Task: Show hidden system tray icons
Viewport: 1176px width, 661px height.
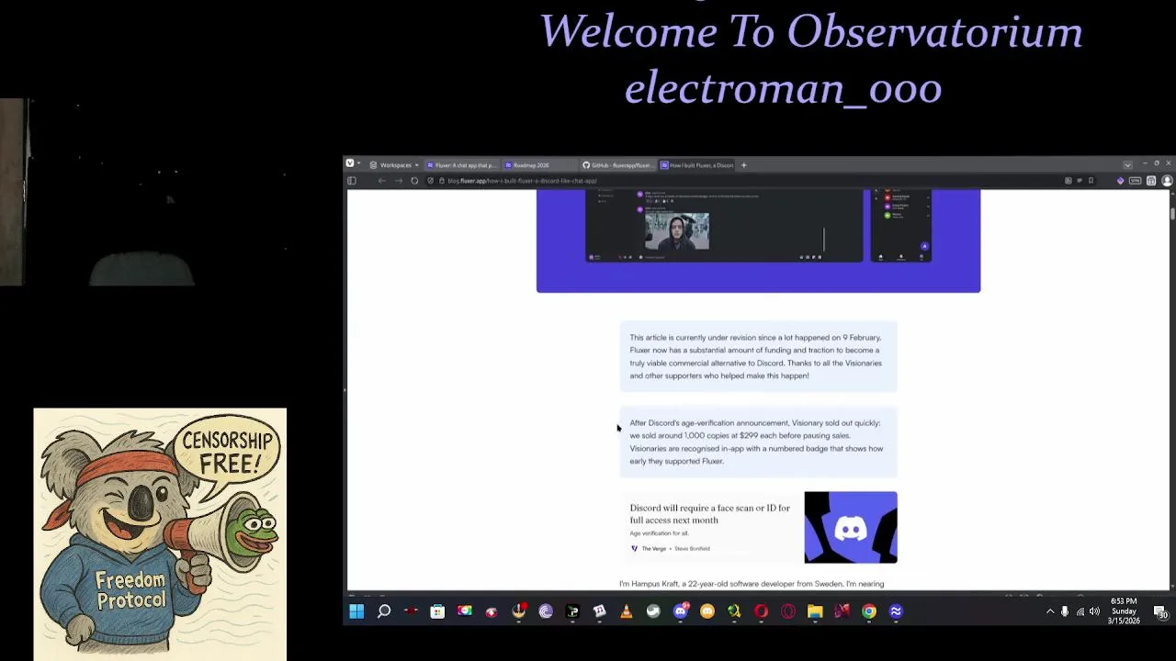Action: click(1050, 611)
